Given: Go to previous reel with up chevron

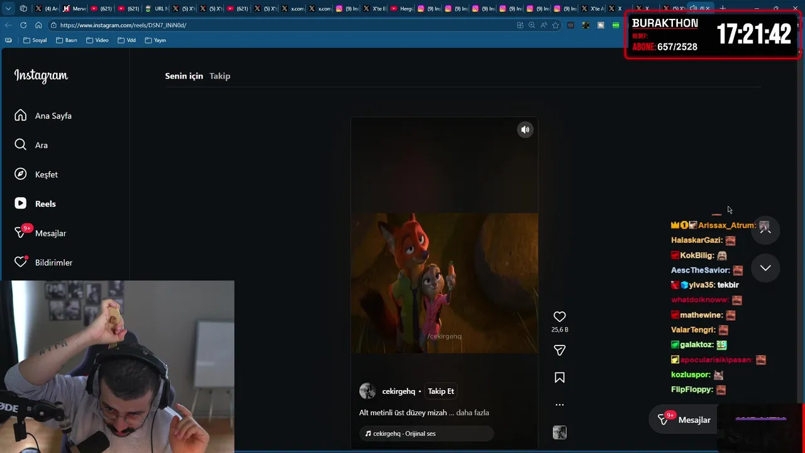Looking at the screenshot, I should (x=765, y=229).
